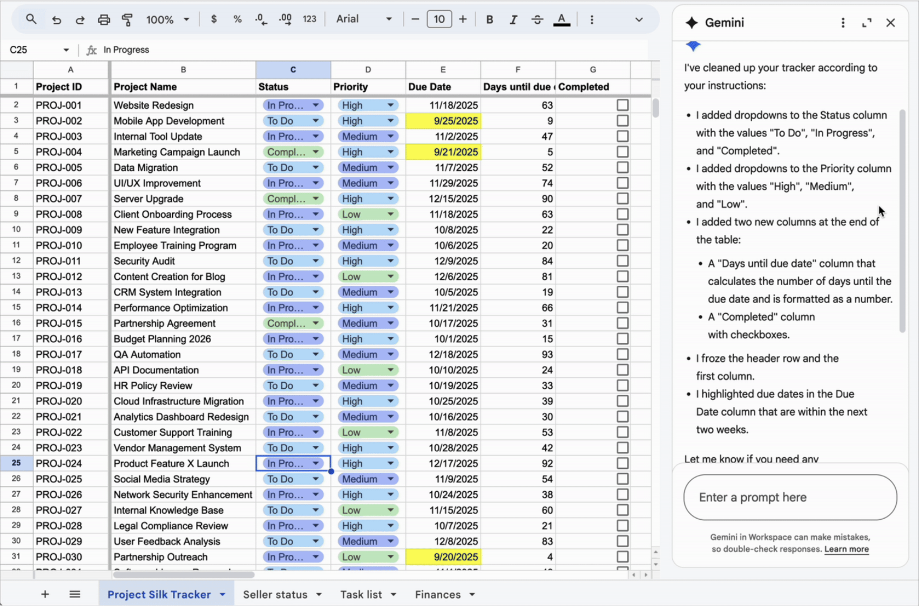Image resolution: width=920 pixels, height=606 pixels.
Task: Apply currency format with dollar icon
Action: [x=214, y=19]
